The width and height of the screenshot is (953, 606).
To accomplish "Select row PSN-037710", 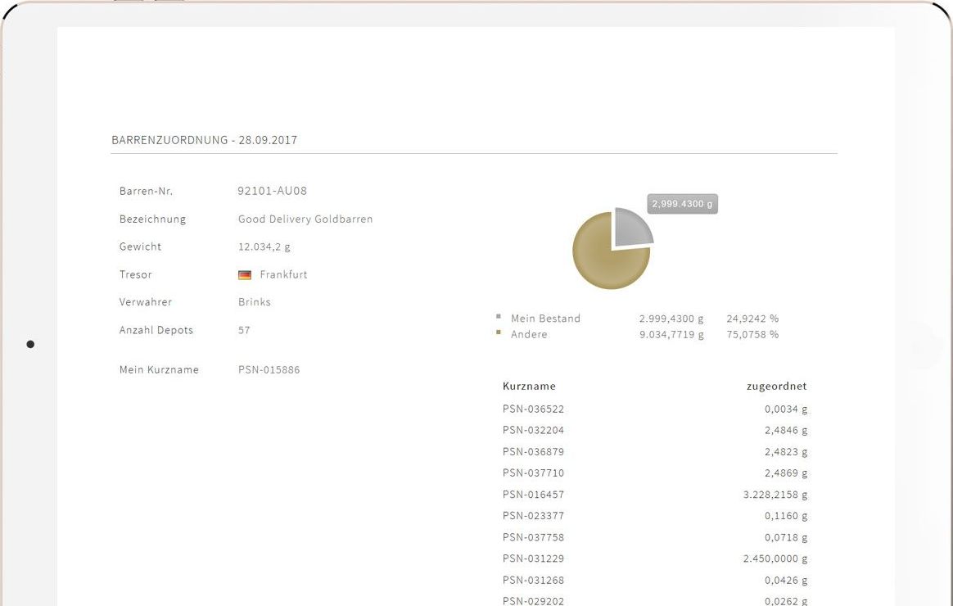I will click(655, 473).
